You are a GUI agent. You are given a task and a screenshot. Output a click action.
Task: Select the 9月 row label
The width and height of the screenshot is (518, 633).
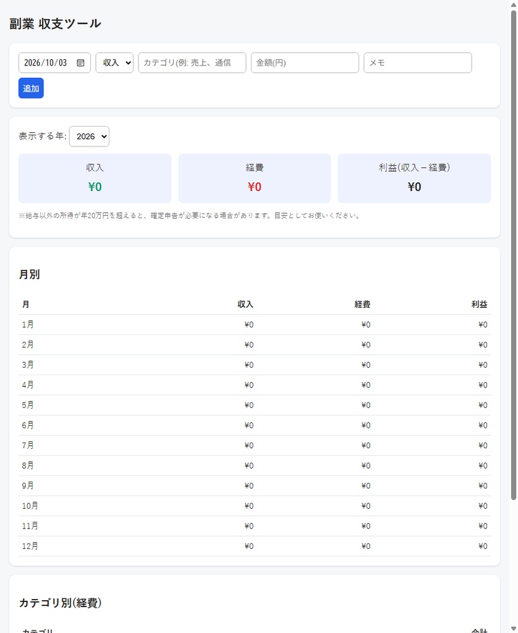28,486
